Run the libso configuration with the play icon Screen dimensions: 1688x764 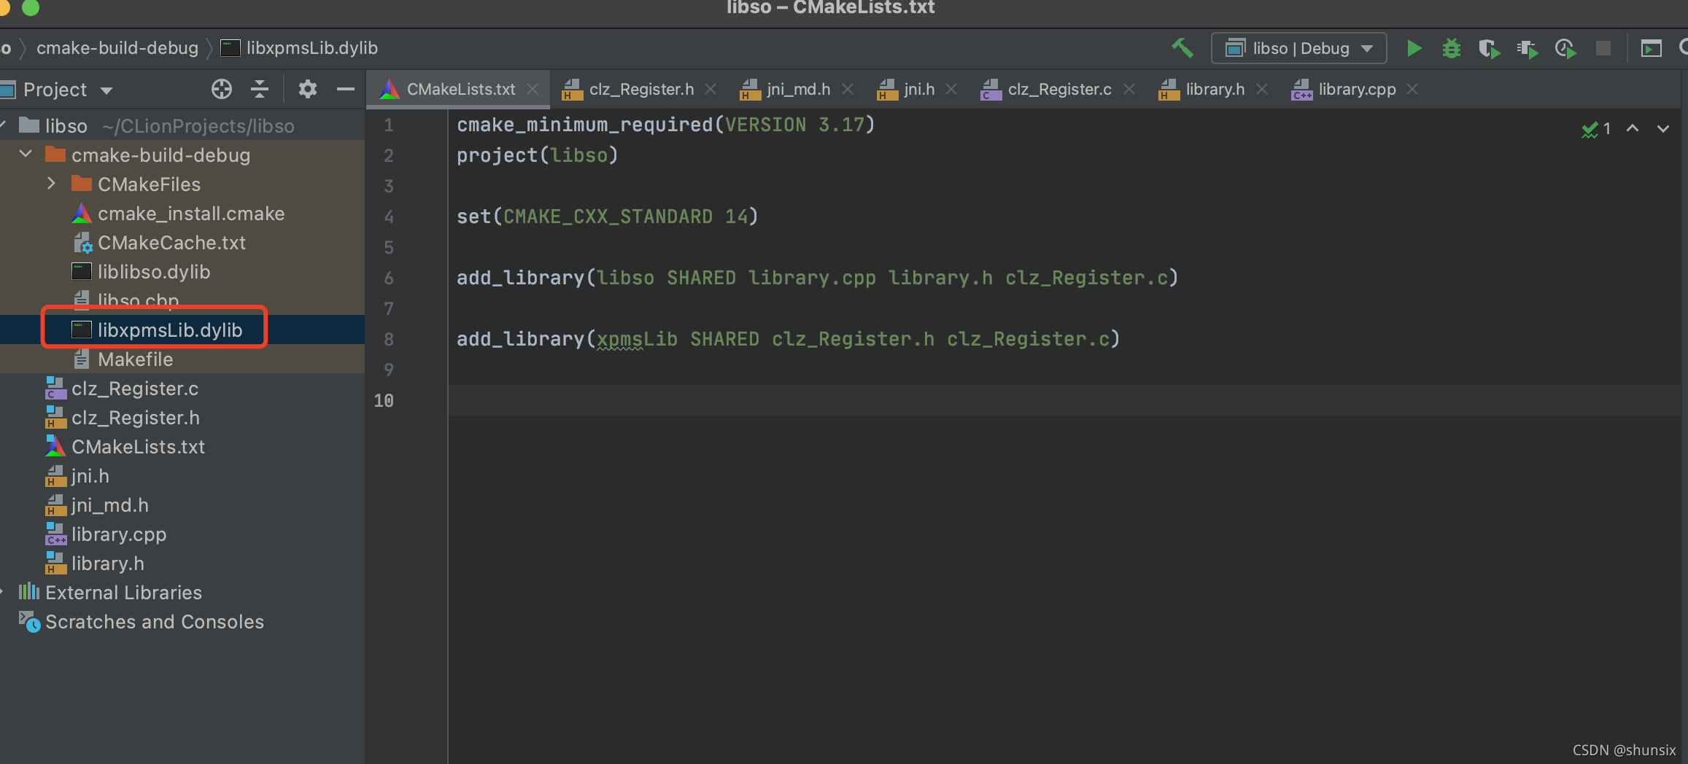(x=1414, y=48)
